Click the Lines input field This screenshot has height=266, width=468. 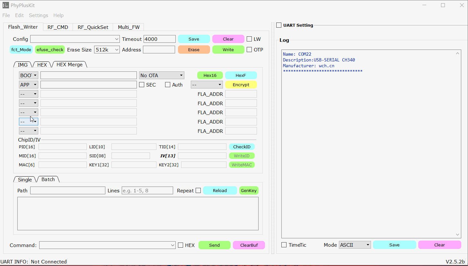click(147, 190)
